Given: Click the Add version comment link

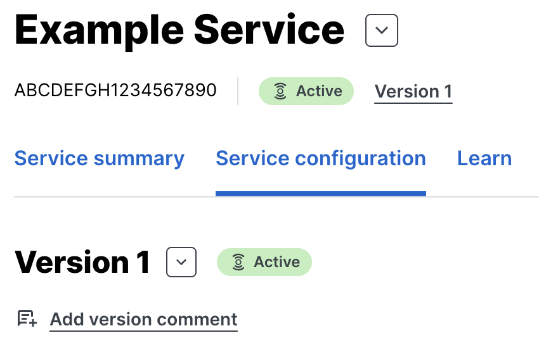Looking at the screenshot, I should [x=144, y=319].
